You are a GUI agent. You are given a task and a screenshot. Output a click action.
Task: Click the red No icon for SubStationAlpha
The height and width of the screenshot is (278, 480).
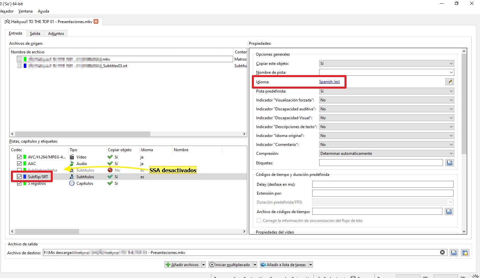point(110,170)
